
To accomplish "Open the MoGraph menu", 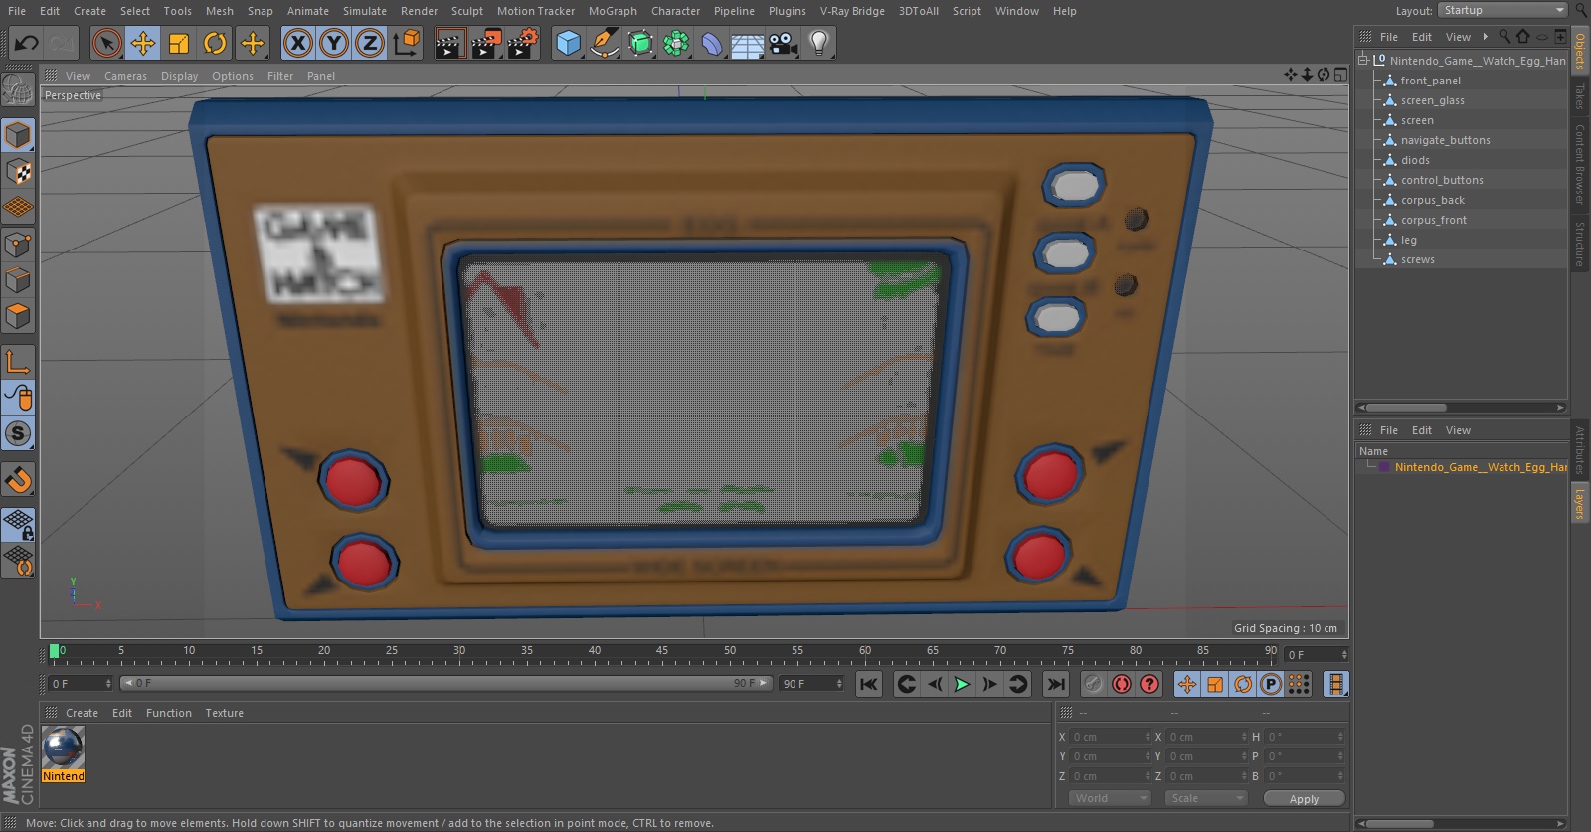I will pyautogui.click(x=613, y=11).
